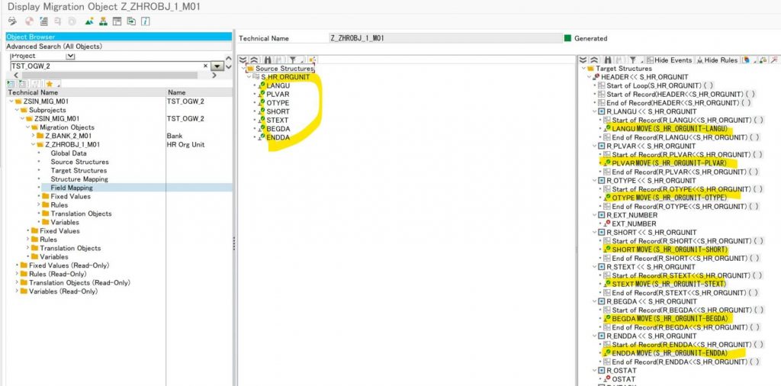This screenshot has width=781, height=386.
Task: Open the Project type dropdown
Action: pyautogui.click(x=70, y=56)
